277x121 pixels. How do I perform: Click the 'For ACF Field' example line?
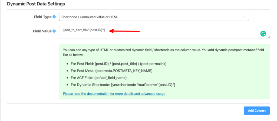(x=99, y=78)
